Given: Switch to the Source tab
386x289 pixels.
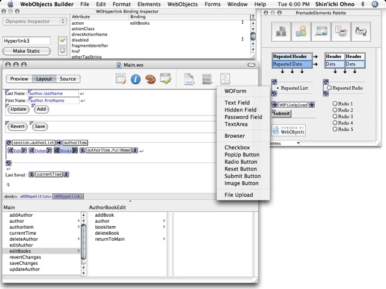Looking at the screenshot, I should [68, 79].
